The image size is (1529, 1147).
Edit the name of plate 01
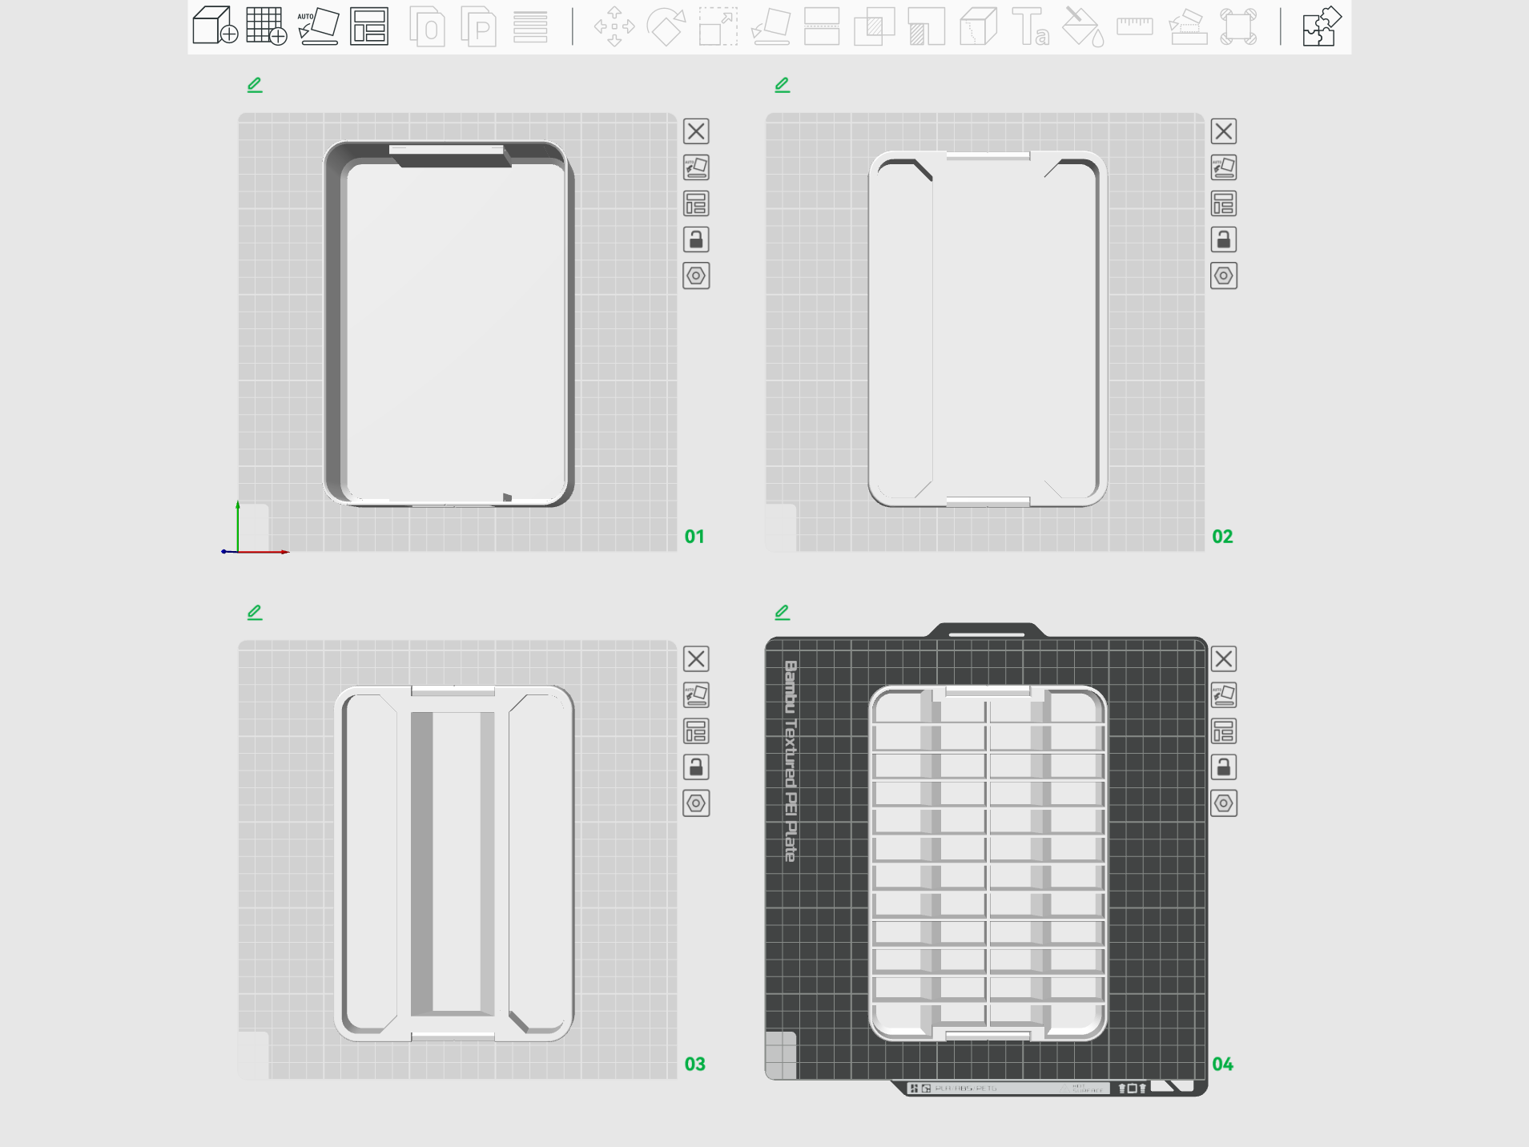(255, 84)
